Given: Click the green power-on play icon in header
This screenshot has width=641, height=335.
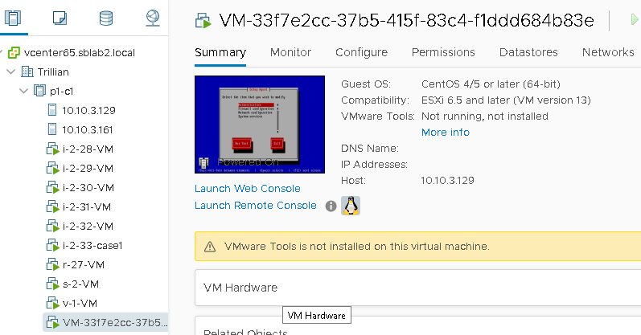Looking at the screenshot, I should click(635, 19).
